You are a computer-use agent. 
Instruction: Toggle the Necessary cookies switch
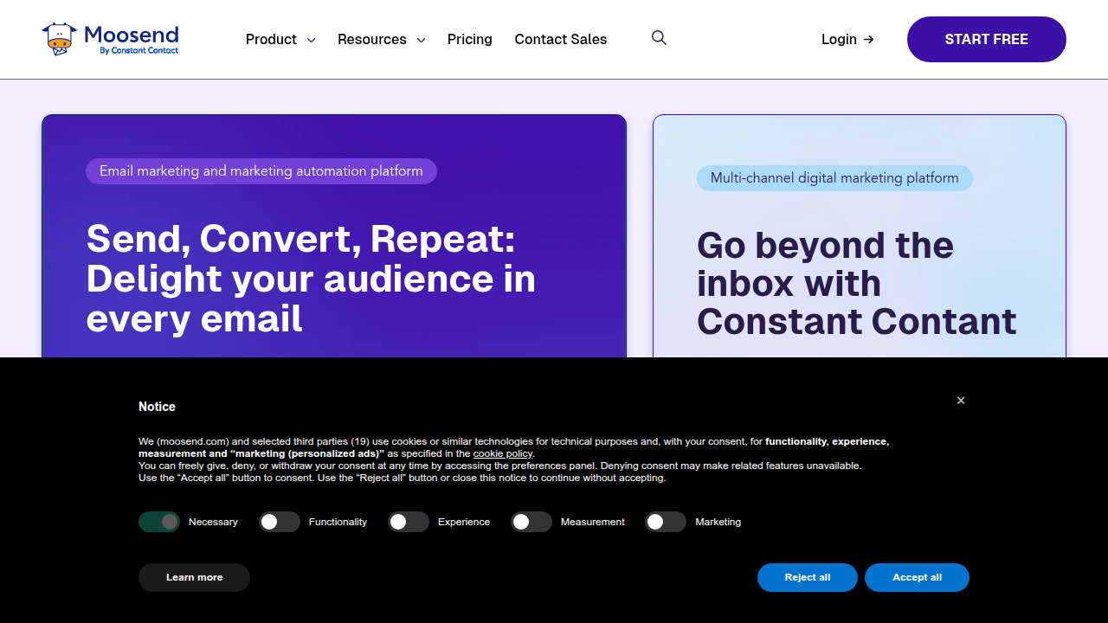click(159, 522)
